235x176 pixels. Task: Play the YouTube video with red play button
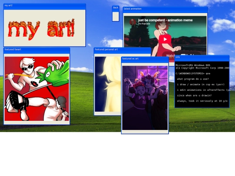pos(165,39)
